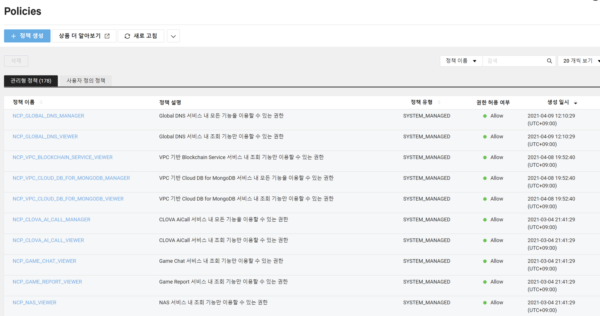The height and width of the screenshot is (316, 600).
Task: Open the NCP_NAS_VIEWER policy link
Action: 35,302
